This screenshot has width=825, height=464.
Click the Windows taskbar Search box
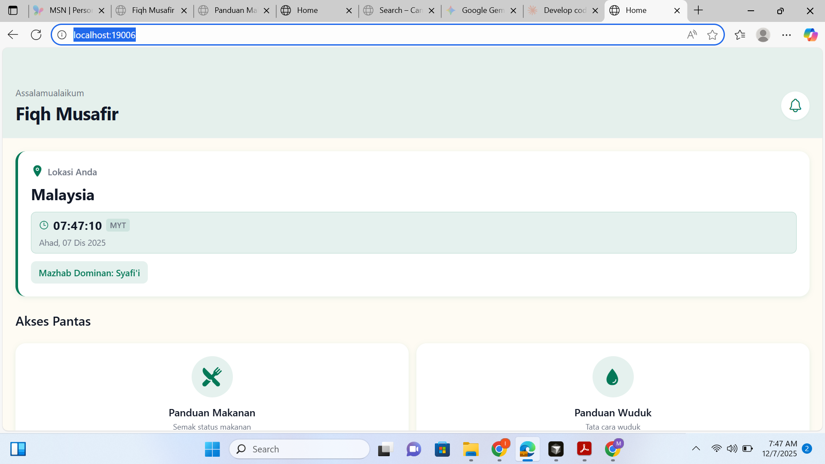coord(299,449)
